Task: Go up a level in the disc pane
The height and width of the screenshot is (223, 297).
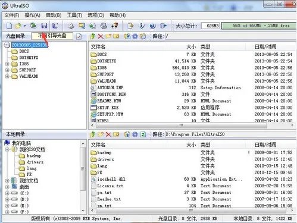Action: [x=93, y=36]
